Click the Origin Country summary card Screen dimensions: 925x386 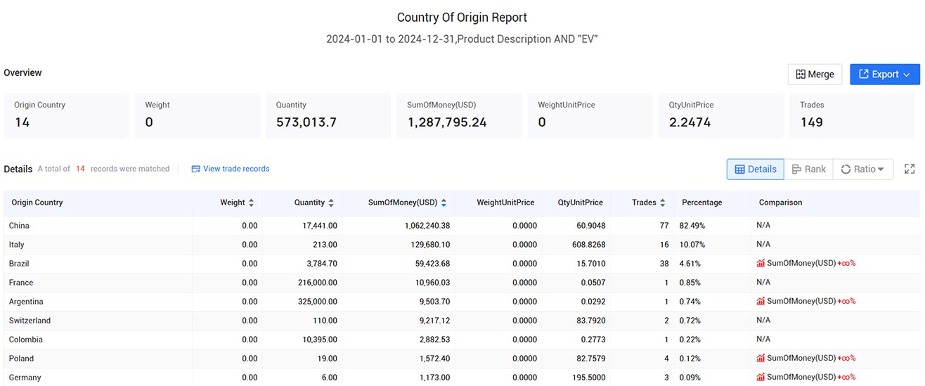pos(67,115)
